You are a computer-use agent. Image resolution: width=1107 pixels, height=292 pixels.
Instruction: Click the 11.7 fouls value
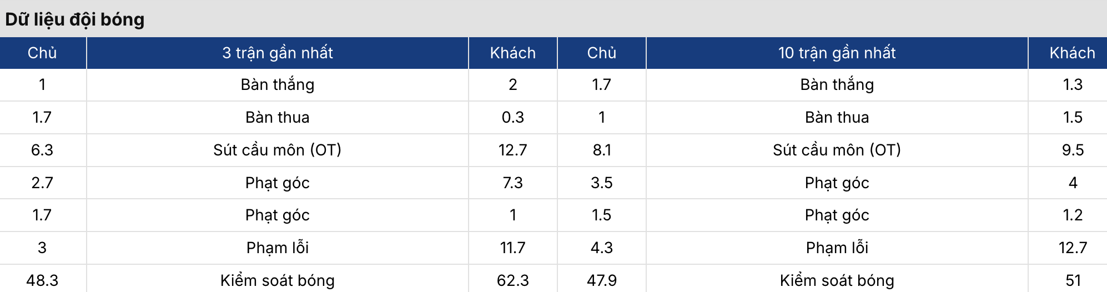(x=512, y=248)
